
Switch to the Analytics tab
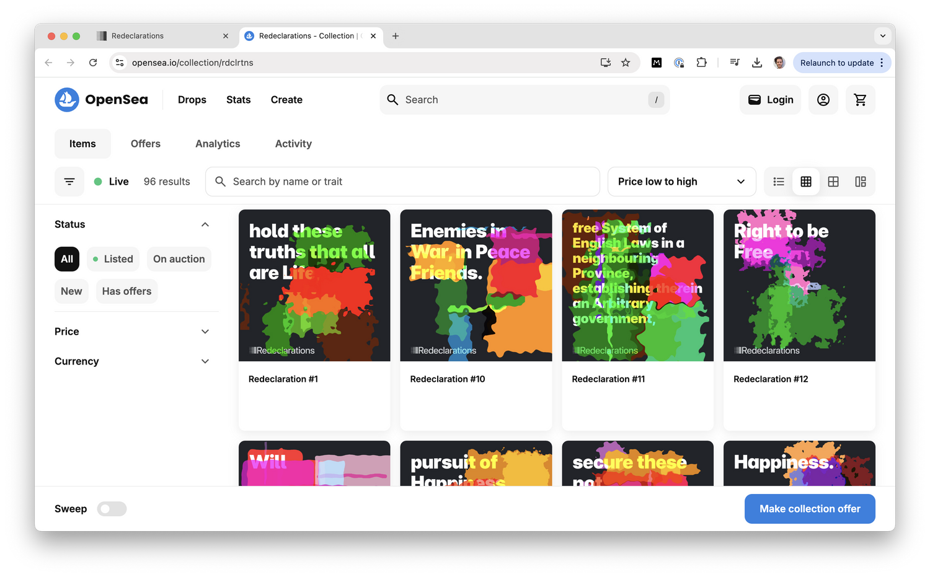(x=218, y=144)
